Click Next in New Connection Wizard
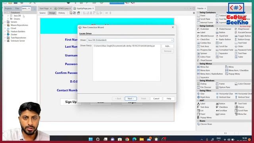Viewport: 254px width, 143px height. [131, 99]
